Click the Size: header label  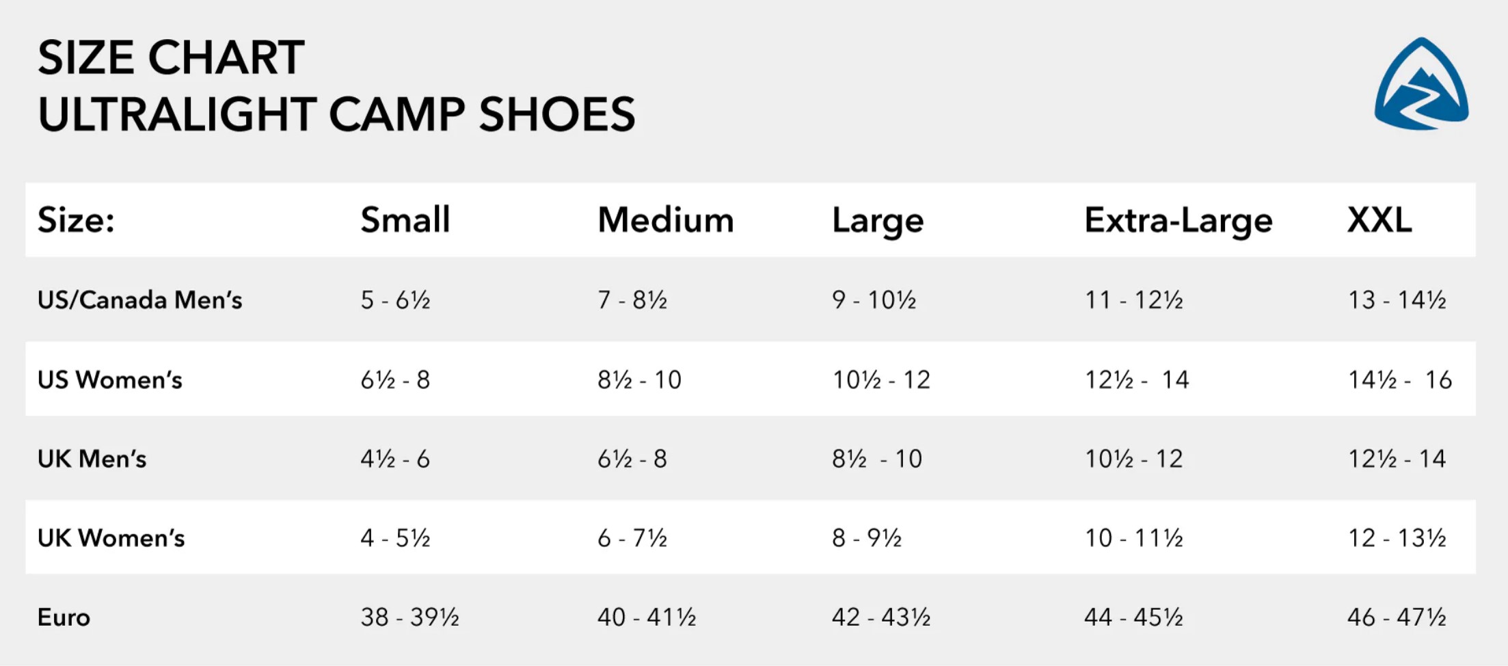tap(76, 220)
